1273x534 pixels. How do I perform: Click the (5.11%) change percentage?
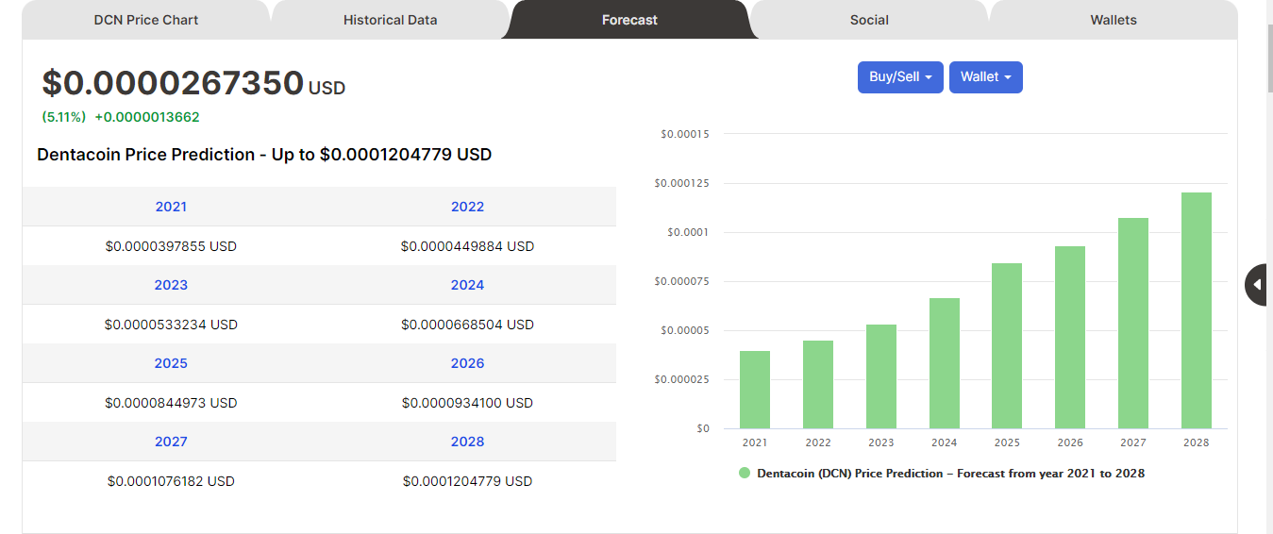point(64,117)
